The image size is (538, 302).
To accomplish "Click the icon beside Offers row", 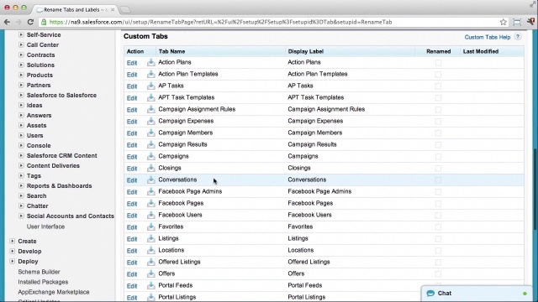I will [x=151, y=274].
